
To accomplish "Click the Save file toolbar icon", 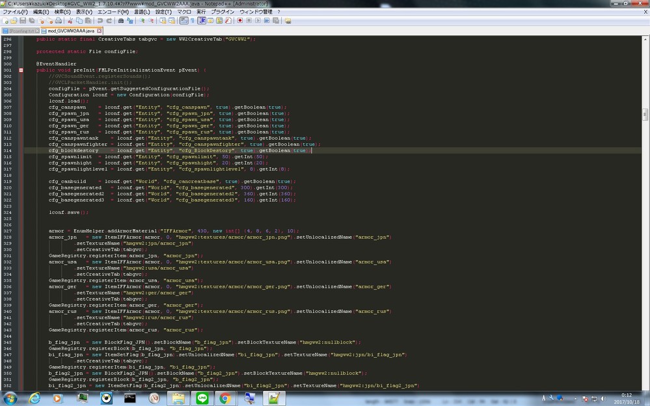I will click(x=23, y=21).
